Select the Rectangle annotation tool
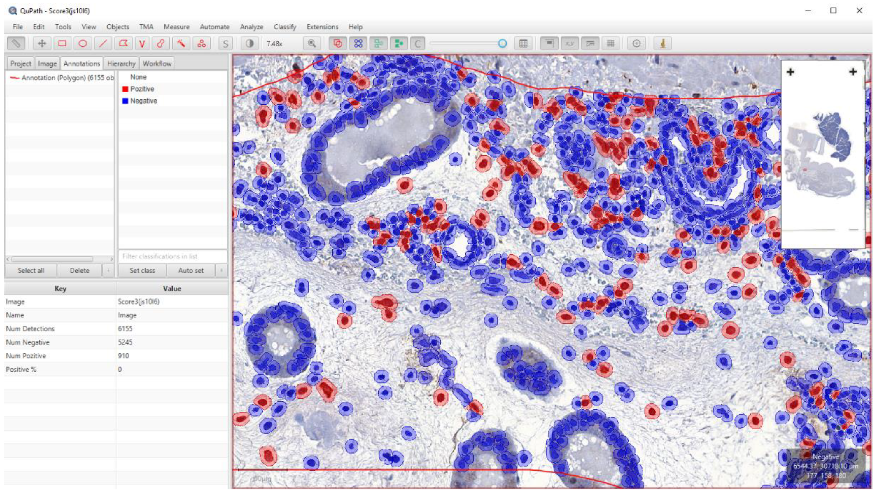This screenshot has height=493, width=877. pyautogui.click(x=62, y=43)
